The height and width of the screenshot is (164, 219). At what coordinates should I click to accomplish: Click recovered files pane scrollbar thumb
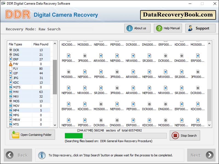click(x=209, y=105)
